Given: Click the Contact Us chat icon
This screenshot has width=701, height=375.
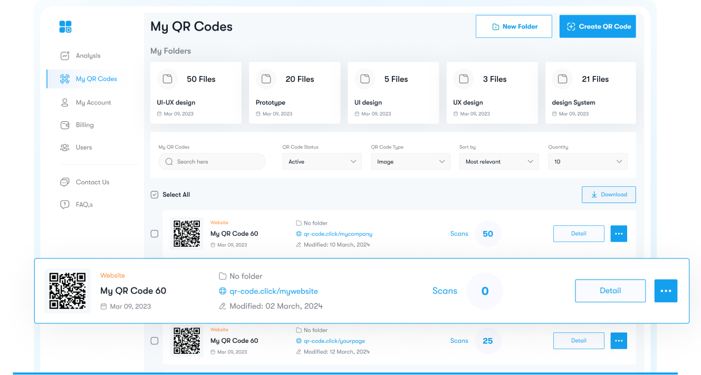Looking at the screenshot, I should pyautogui.click(x=65, y=182).
